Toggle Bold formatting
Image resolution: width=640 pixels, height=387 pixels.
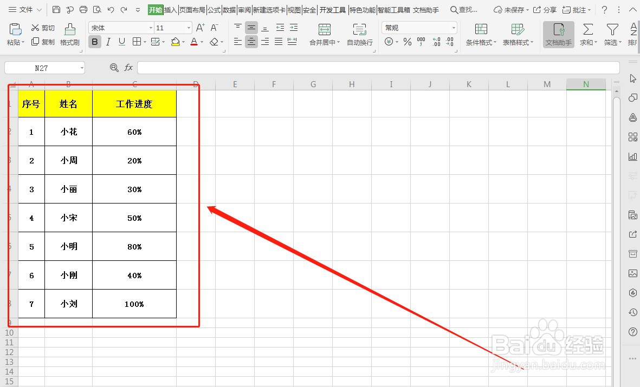coord(95,42)
